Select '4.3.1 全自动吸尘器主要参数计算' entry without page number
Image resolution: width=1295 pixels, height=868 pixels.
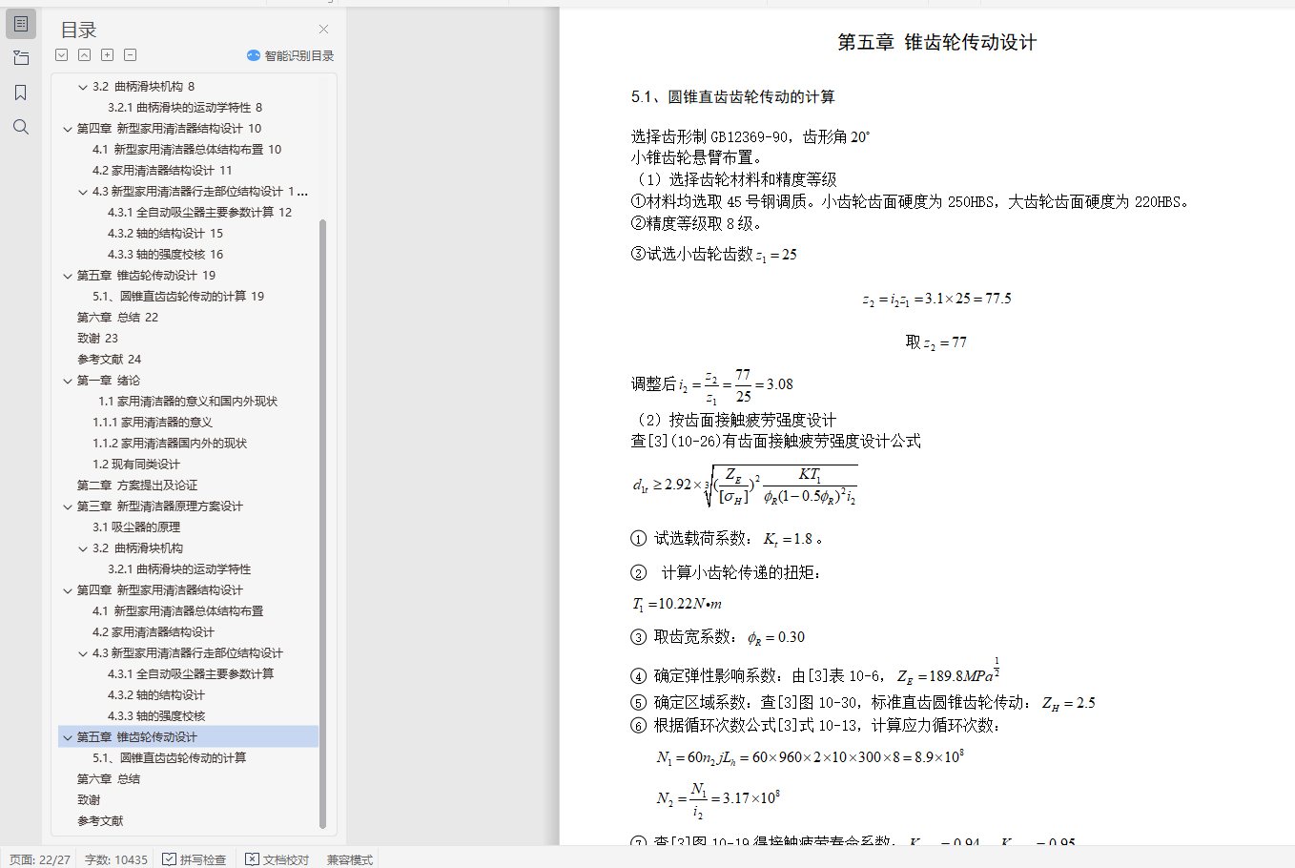191,674
